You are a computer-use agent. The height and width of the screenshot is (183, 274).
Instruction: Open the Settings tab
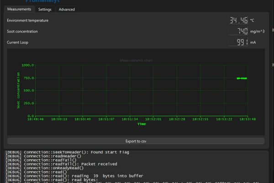point(45,10)
